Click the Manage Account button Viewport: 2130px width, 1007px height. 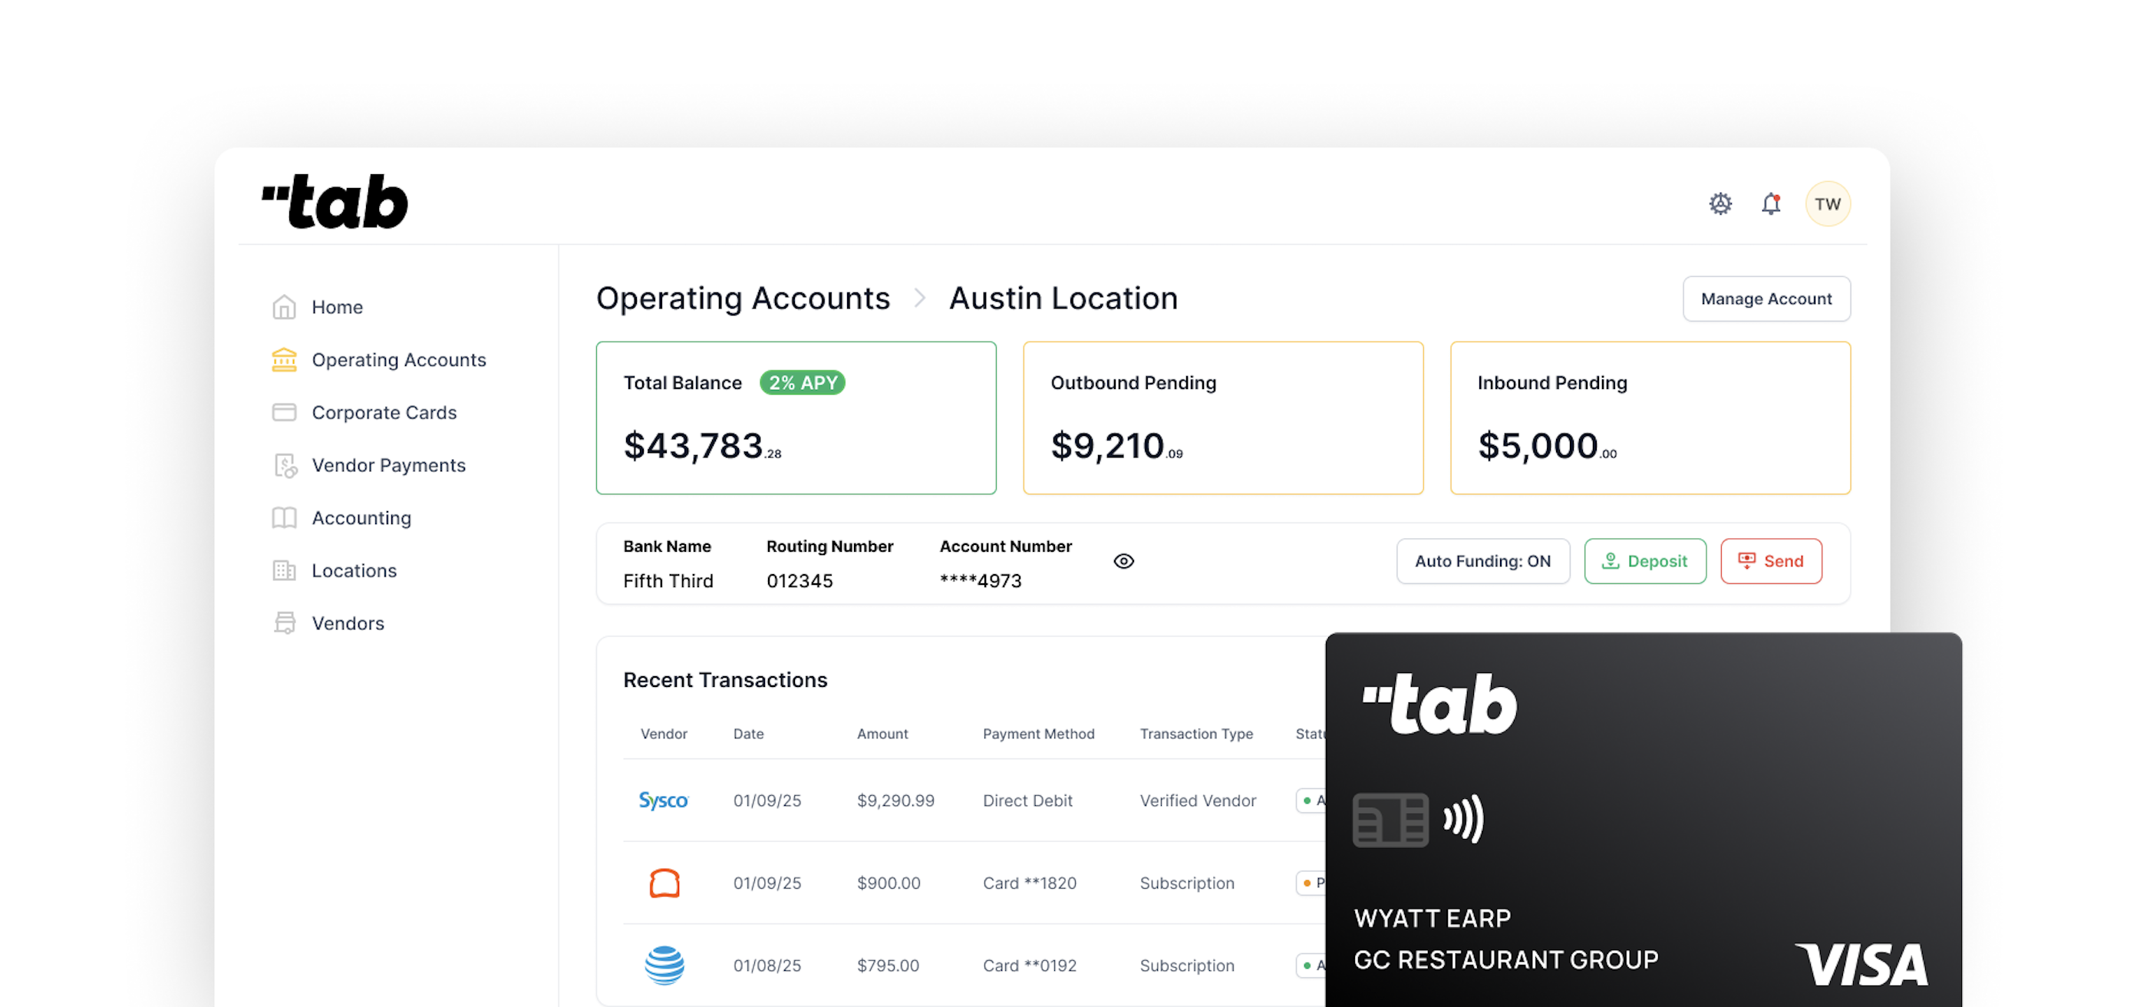(1766, 299)
